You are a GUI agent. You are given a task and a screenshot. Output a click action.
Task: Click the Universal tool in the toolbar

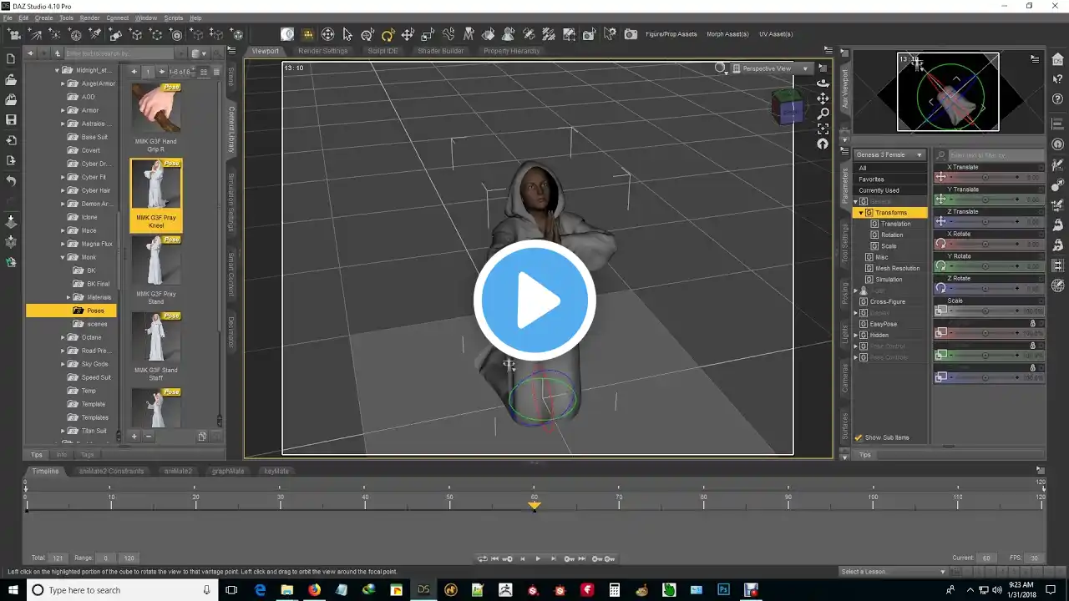[327, 34]
